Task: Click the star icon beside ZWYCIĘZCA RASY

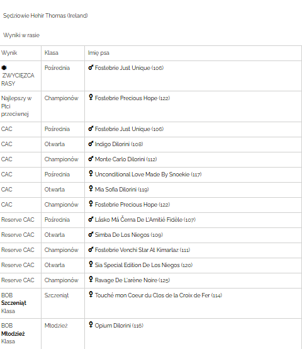Action: (4, 67)
